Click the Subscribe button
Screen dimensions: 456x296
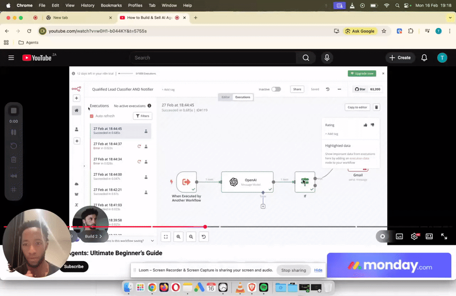(x=73, y=266)
